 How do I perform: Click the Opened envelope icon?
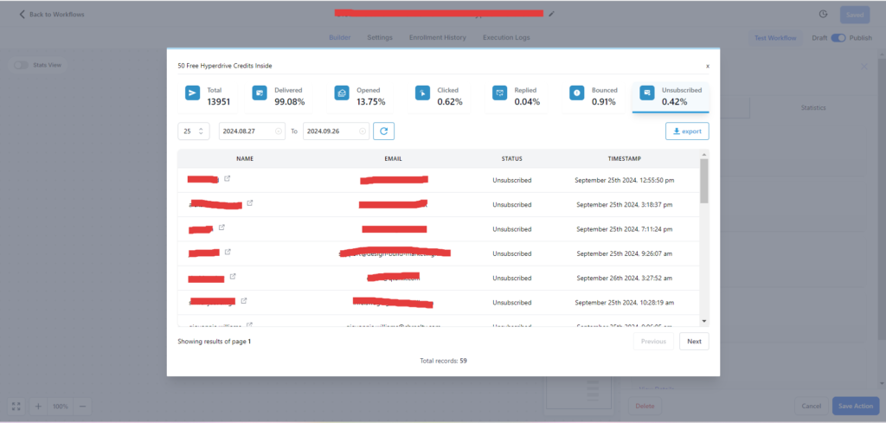pyautogui.click(x=342, y=93)
